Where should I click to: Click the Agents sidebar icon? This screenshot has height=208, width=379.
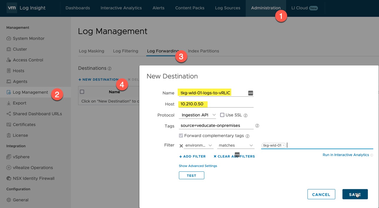pyautogui.click(x=9, y=82)
